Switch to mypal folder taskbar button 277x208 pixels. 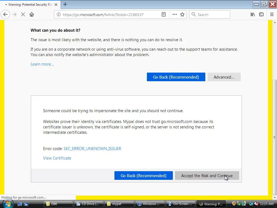(119, 204)
